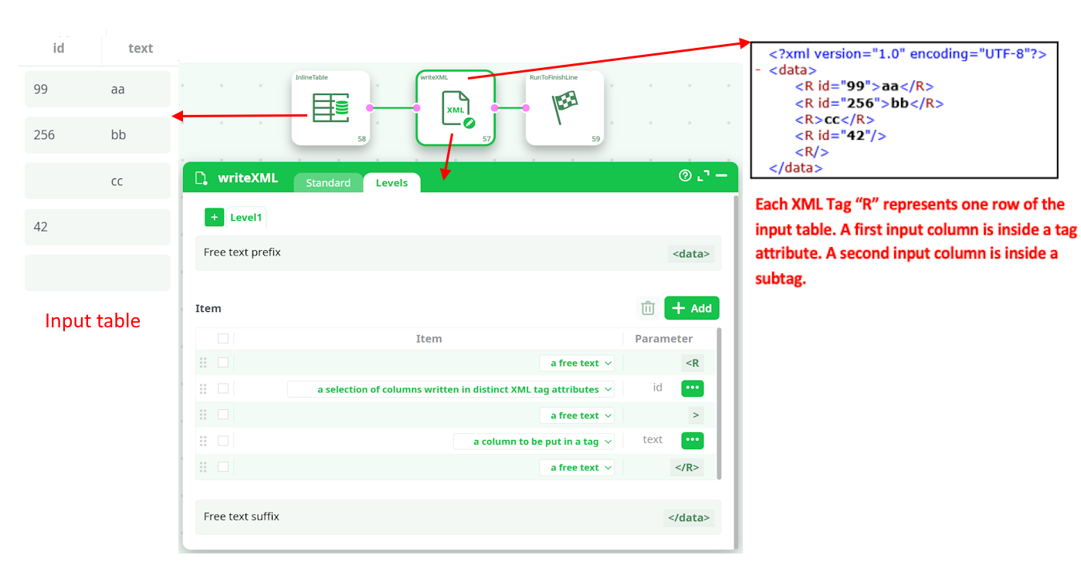Open the tag attributes item type dropdown
Screen dimensions: 1081x562
pyautogui.click(x=451, y=389)
